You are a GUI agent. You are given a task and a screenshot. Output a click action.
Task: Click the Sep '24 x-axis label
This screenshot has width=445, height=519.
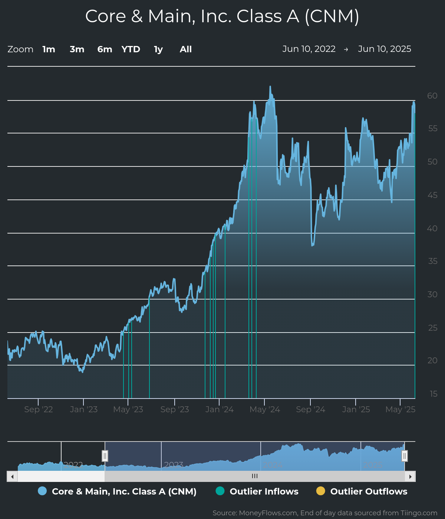311,409
